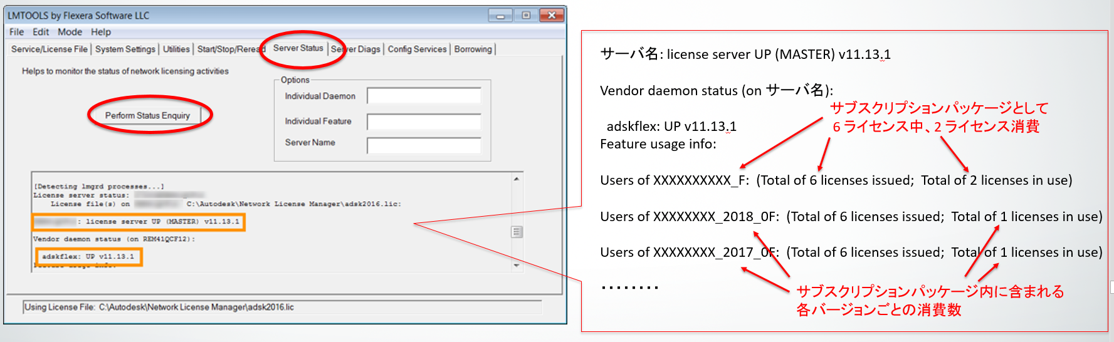Minimize the LMTOOLS window
The width and height of the screenshot is (1114, 342).
point(500,16)
